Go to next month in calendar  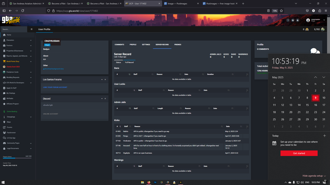(x=324, y=77)
